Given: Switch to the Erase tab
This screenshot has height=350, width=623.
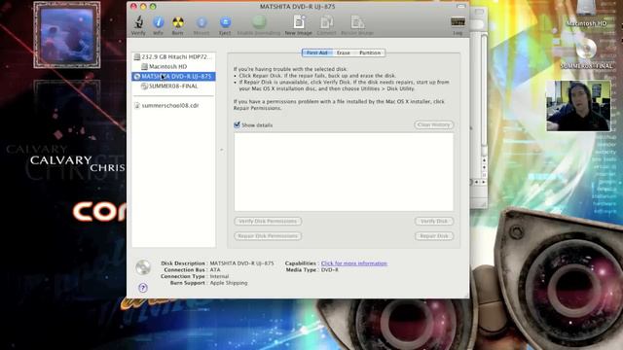Looking at the screenshot, I should (x=344, y=52).
